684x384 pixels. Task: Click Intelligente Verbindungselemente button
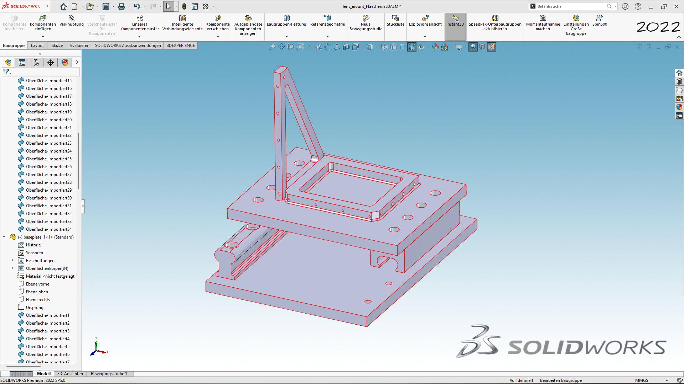point(182,23)
